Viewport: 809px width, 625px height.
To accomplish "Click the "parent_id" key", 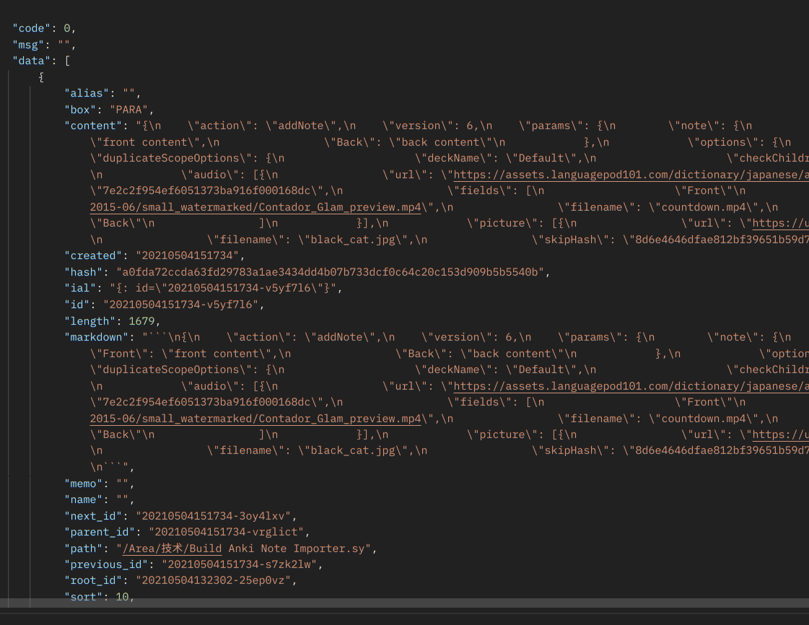I will point(100,533).
